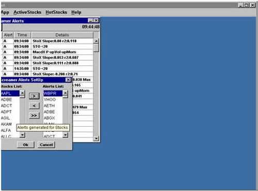Image resolution: width=258 pixels, height=191 pixels.
Task: Select ADBE in Alerts List
Action: pyautogui.click(x=53, y=112)
